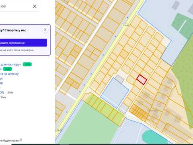Open the 'ділянок поруч' link

coord(11,64)
